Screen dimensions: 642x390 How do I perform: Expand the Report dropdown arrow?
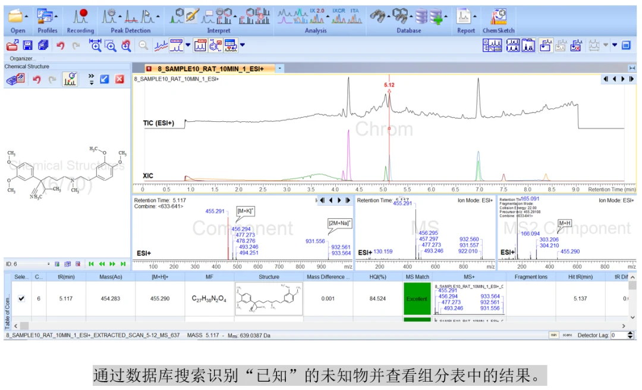pos(475,17)
